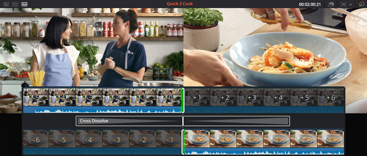Click the transition's center edit point handle
The width and height of the screenshot is (367, 156).
183,121
